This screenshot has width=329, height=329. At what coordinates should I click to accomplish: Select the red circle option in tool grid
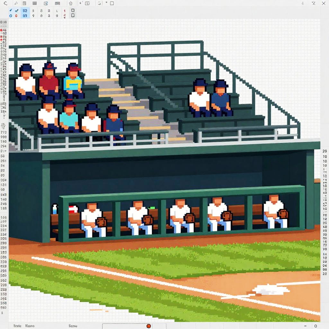pyautogui.click(x=16, y=15)
